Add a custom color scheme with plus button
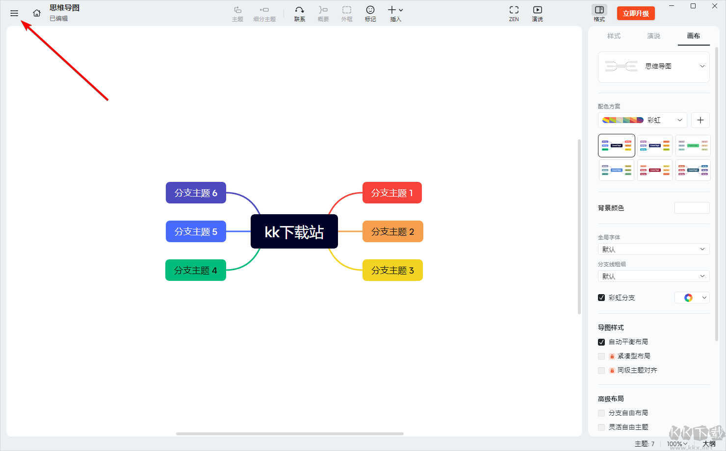The height and width of the screenshot is (451, 726). (700, 120)
